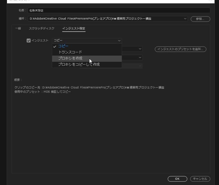Confirm with the OK button
Image resolution: width=219 pixels, height=185 pixels.
[177, 179]
